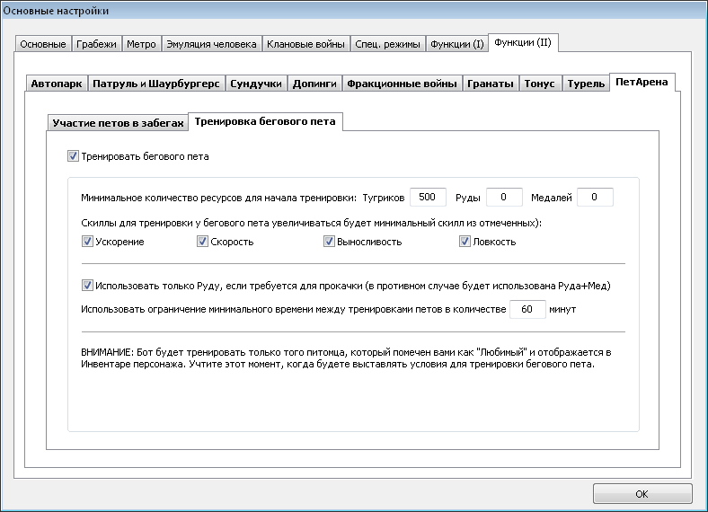Open the Автопарк sub-tab

(x=57, y=84)
